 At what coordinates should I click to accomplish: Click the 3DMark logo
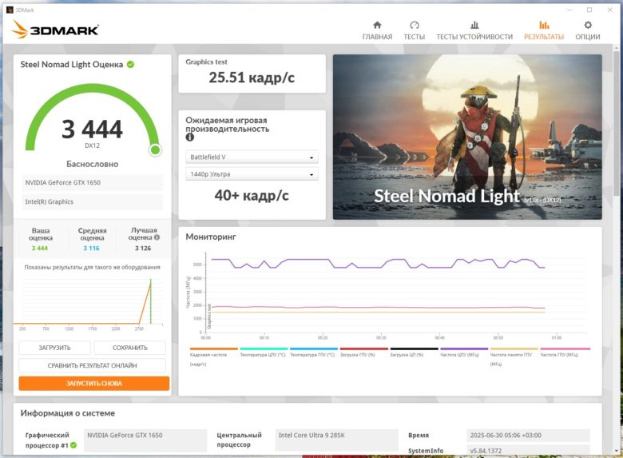pyautogui.click(x=55, y=30)
